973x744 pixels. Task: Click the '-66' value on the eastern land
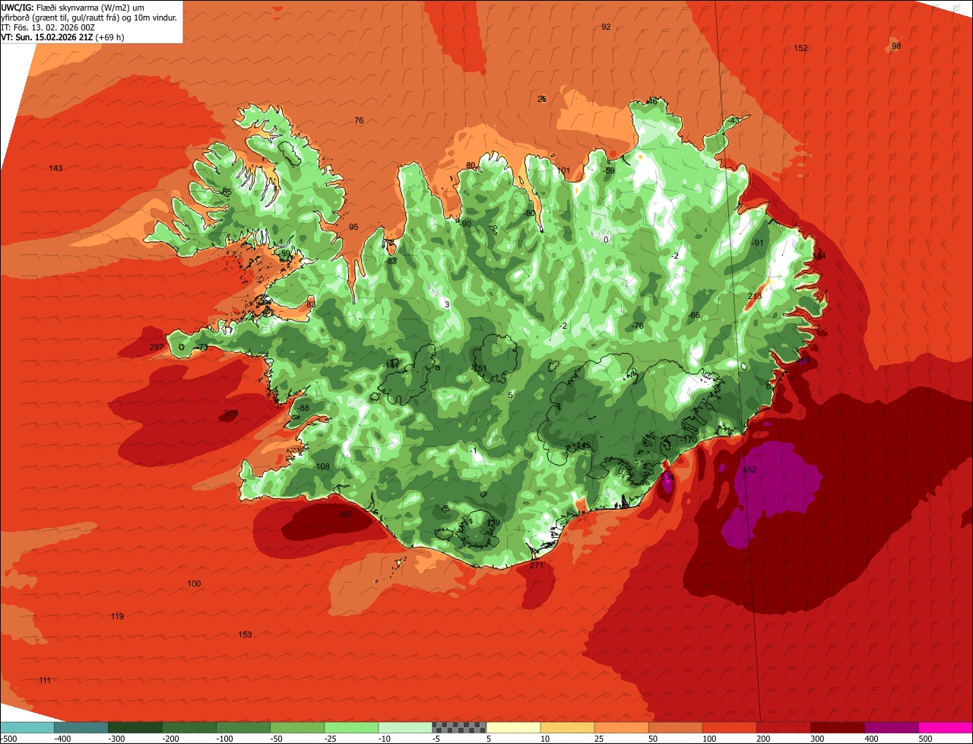693,315
